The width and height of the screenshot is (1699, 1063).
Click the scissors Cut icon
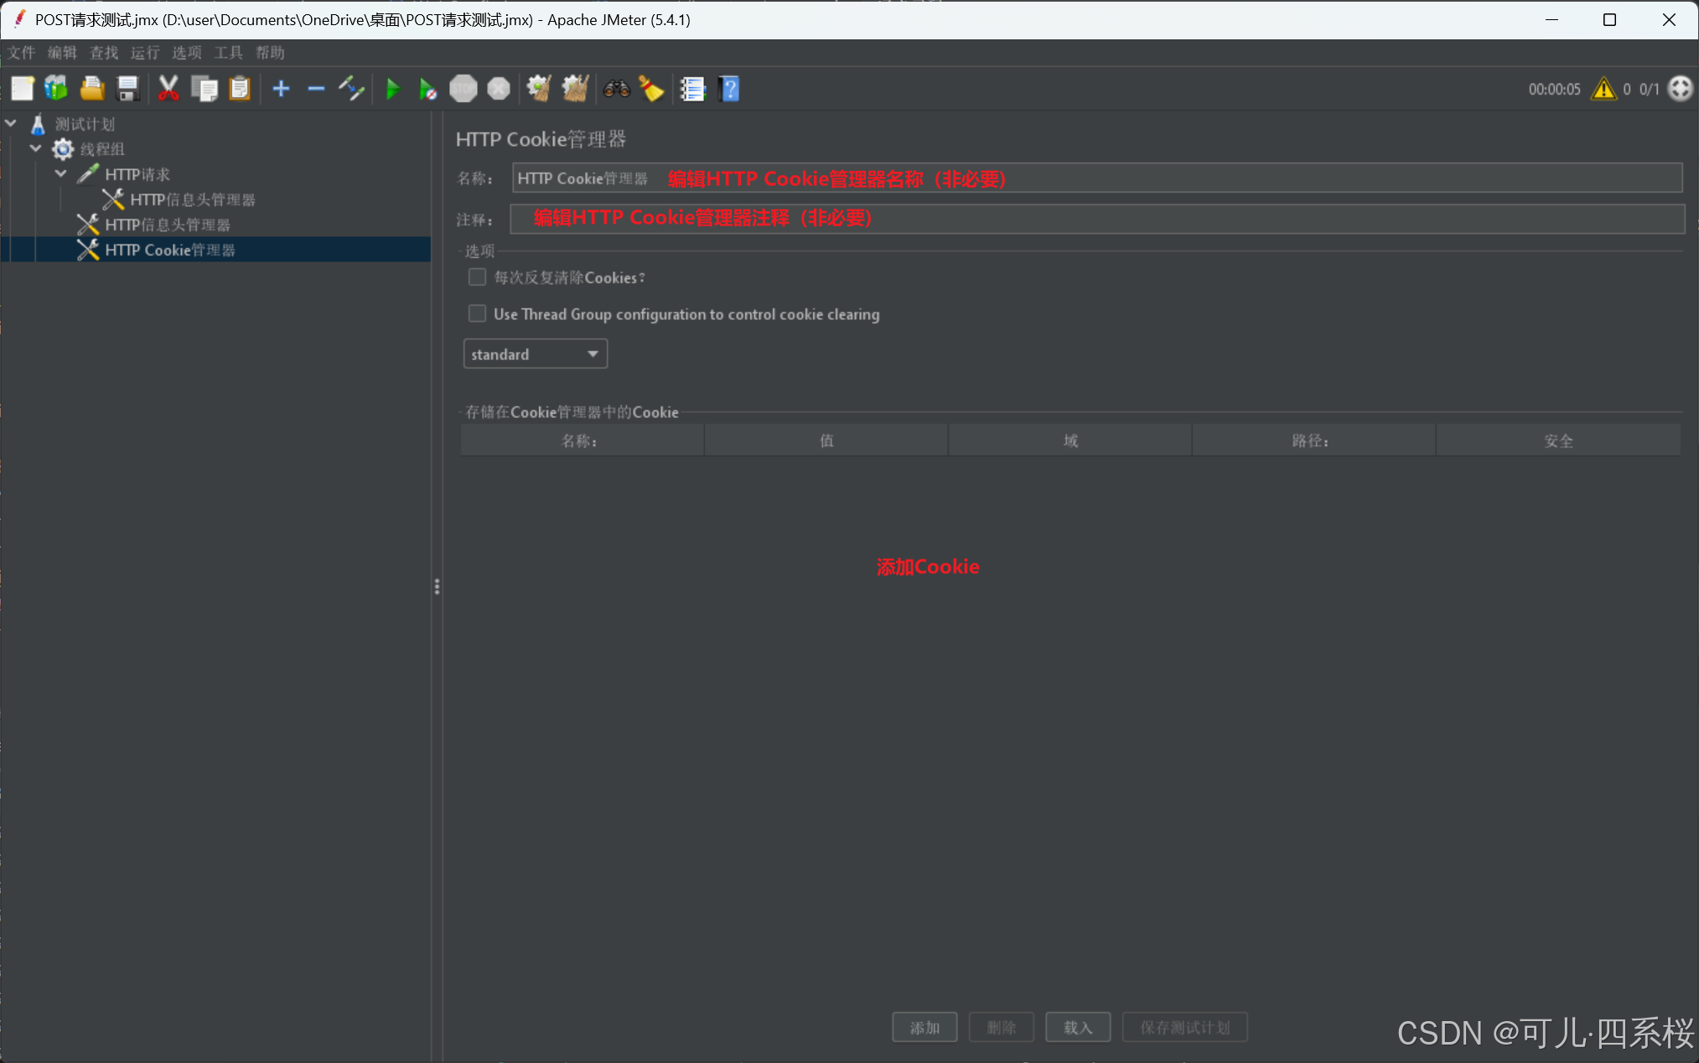pyautogui.click(x=168, y=89)
